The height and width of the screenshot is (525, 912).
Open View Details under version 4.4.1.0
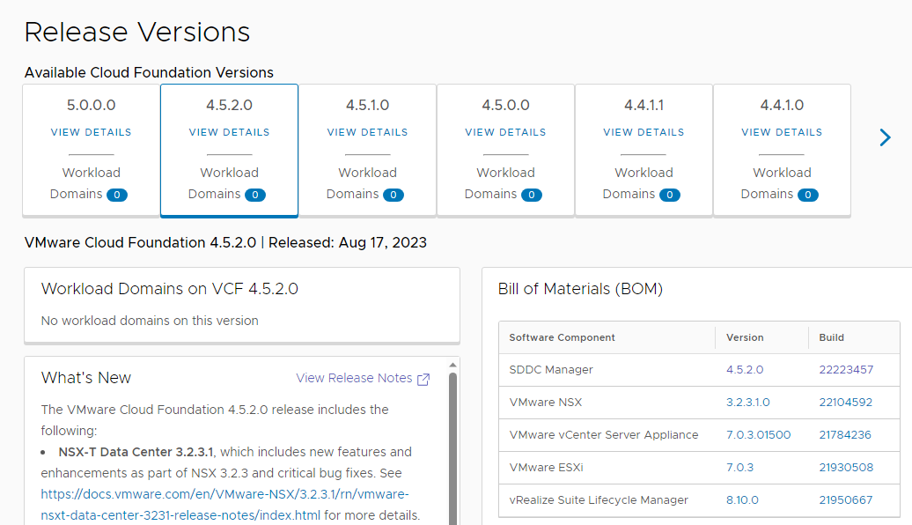pyautogui.click(x=782, y=132)
